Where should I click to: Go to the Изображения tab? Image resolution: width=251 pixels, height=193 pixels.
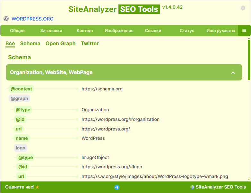pos(119,30)
